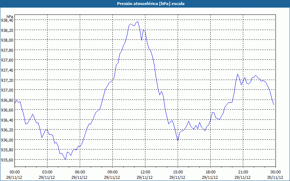
Task: Click the 06:00 time label
Action: point(80,172)
